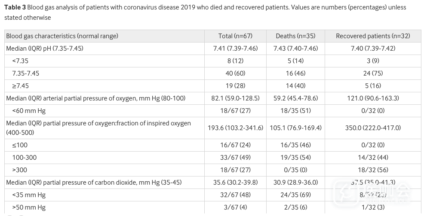Click the "Blood gas characteristics (normal range)" header
Image resolution: width=424 pixels, height=216 pixels.
point(62,36)
